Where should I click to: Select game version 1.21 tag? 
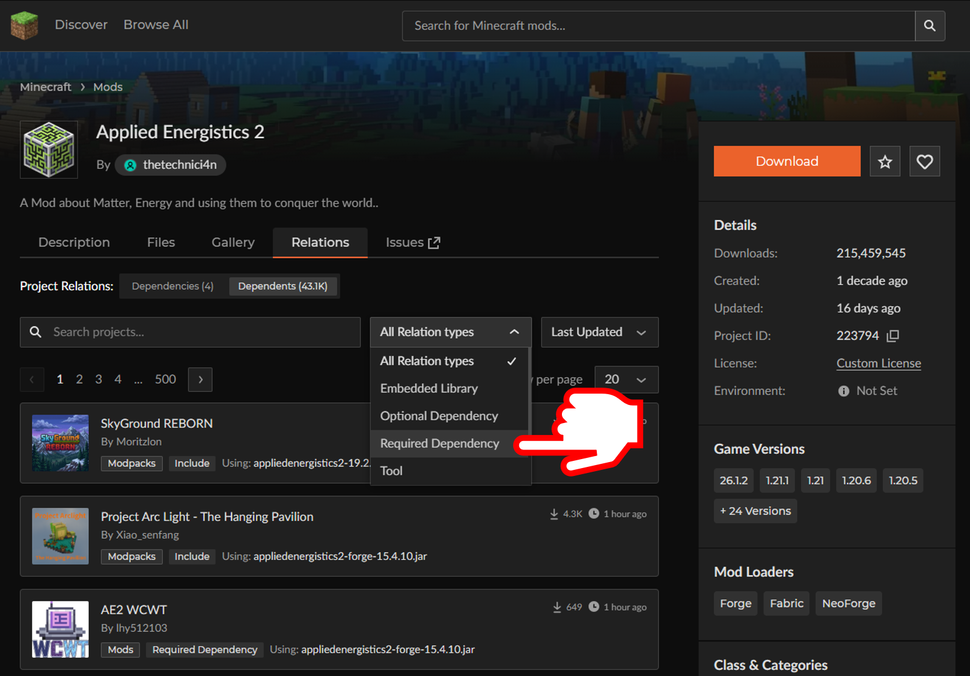pyautogui.click(x=816, y=481)
